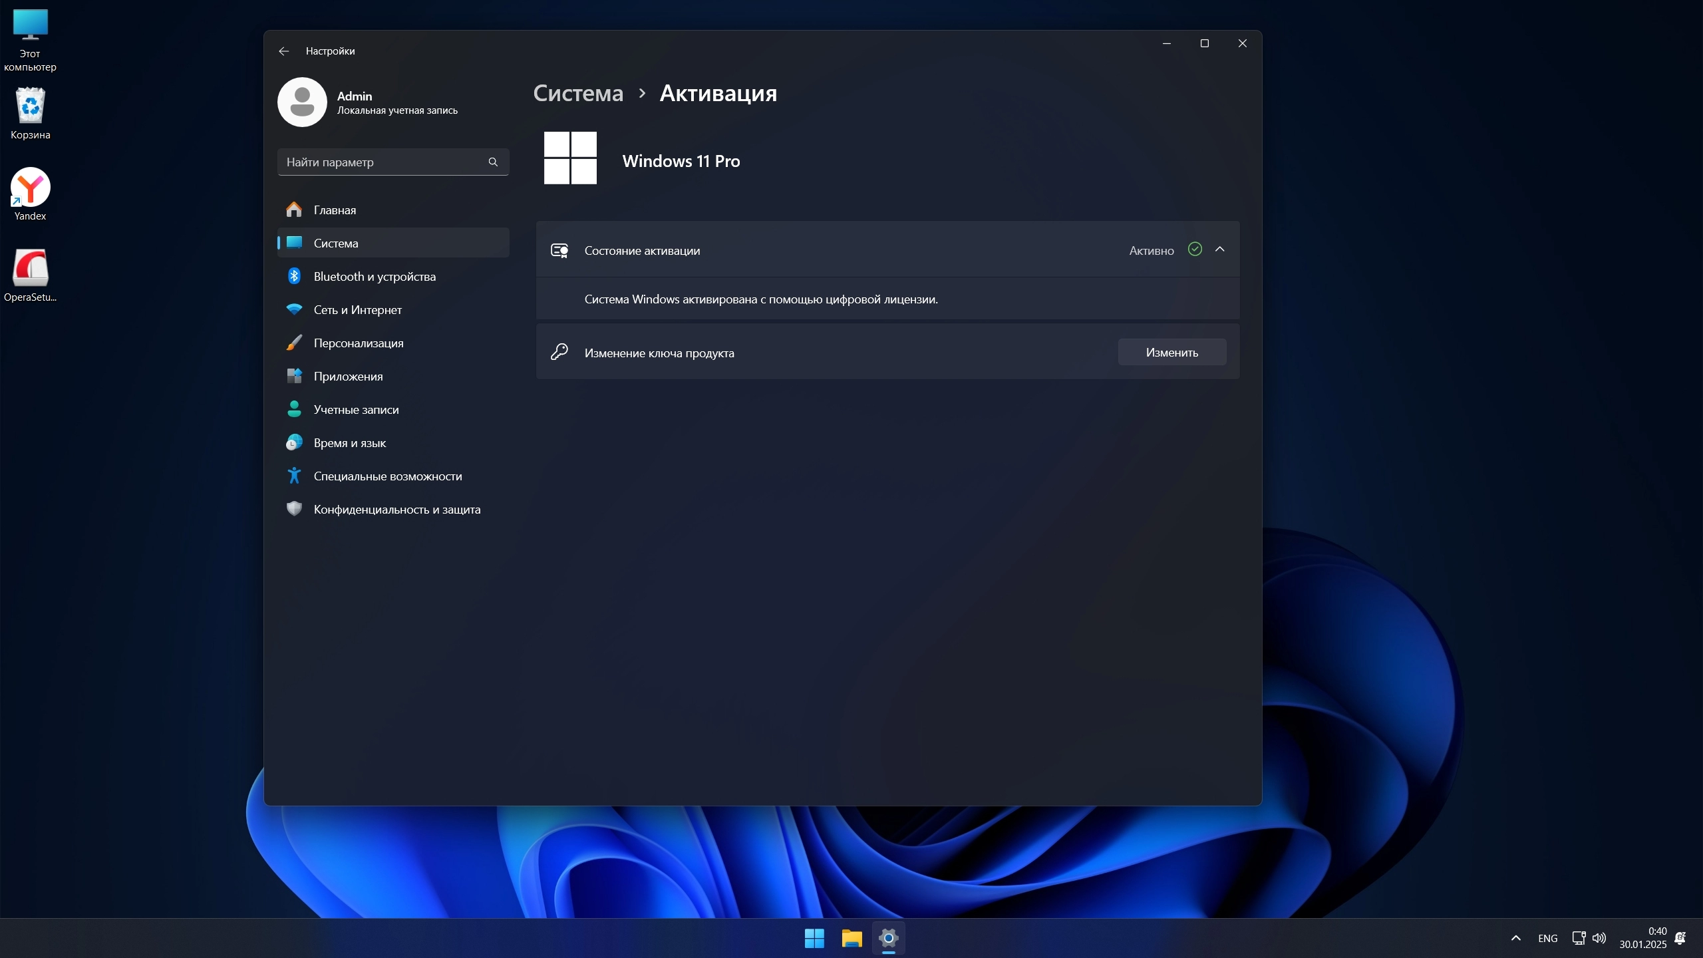Collapse the Состояние активации section
The height and width of the screenshot is (958, 1703).
tap(1219, 249)
